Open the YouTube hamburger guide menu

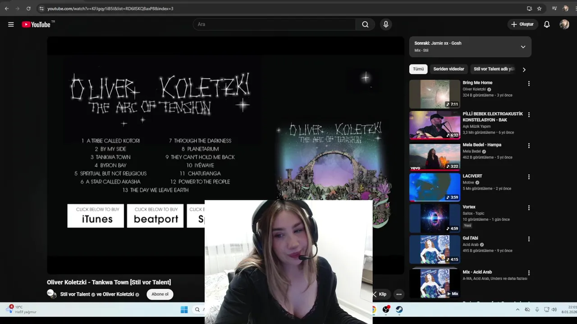pos(11,24)
